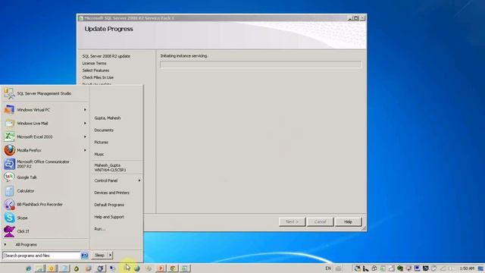Viewport: 485px width, 273px height.
Task: Click the Update Progress bar
Action: pyautogui.click(x=261, y=64)
